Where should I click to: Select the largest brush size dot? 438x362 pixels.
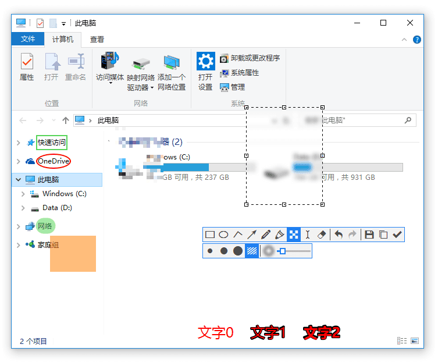click(x=238, y=251)
